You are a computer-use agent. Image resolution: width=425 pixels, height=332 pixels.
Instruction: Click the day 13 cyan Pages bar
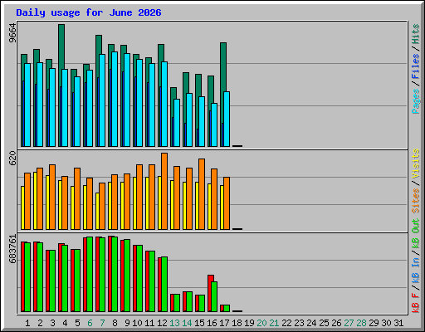[x=177, y=123]
